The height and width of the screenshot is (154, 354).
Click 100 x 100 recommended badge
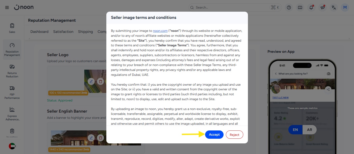(x=68, y=93)
